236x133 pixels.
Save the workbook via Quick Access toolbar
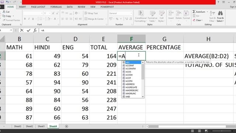pos(2,2)
